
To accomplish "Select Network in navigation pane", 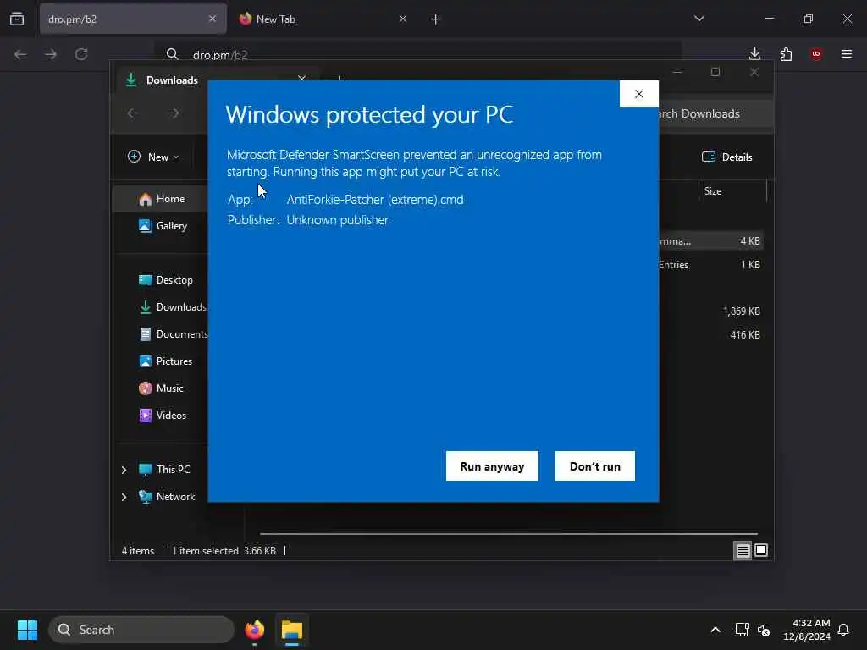I will pos(167,496).
